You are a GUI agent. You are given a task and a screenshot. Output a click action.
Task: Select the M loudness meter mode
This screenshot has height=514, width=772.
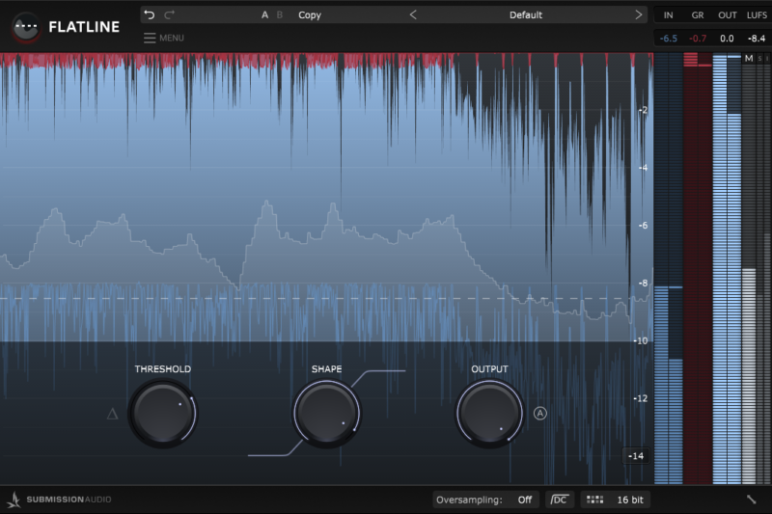[x=748, y=59]
